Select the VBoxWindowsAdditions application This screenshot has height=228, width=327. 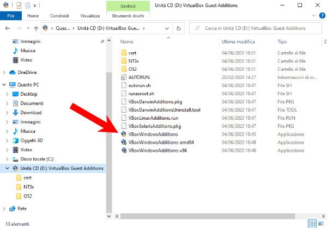tap(153, 134)
